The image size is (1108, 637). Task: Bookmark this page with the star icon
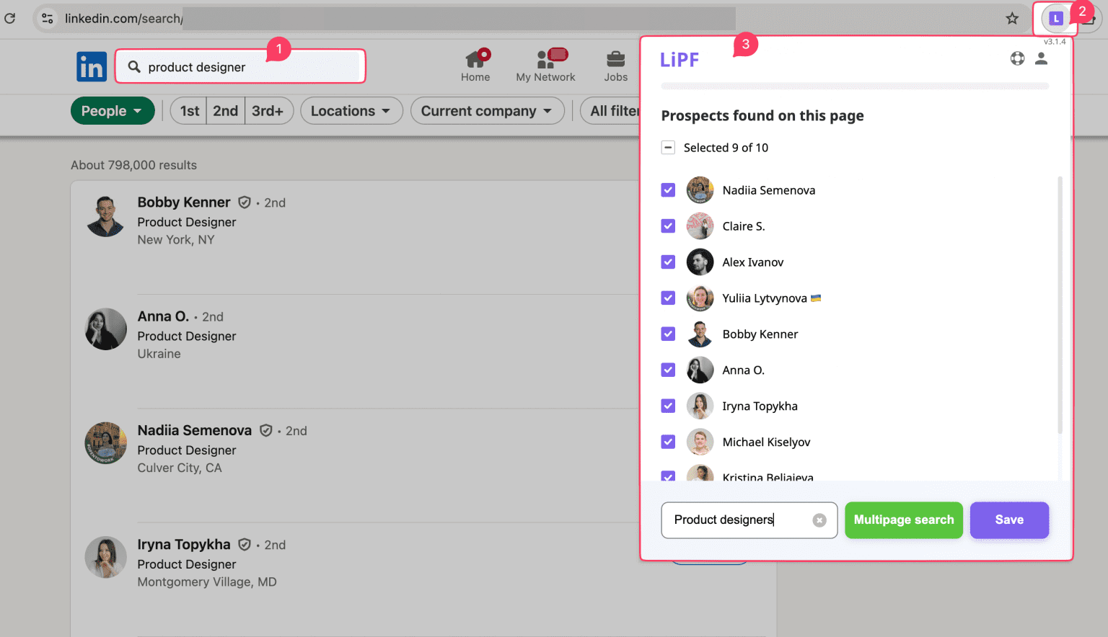click(1012, 19)
